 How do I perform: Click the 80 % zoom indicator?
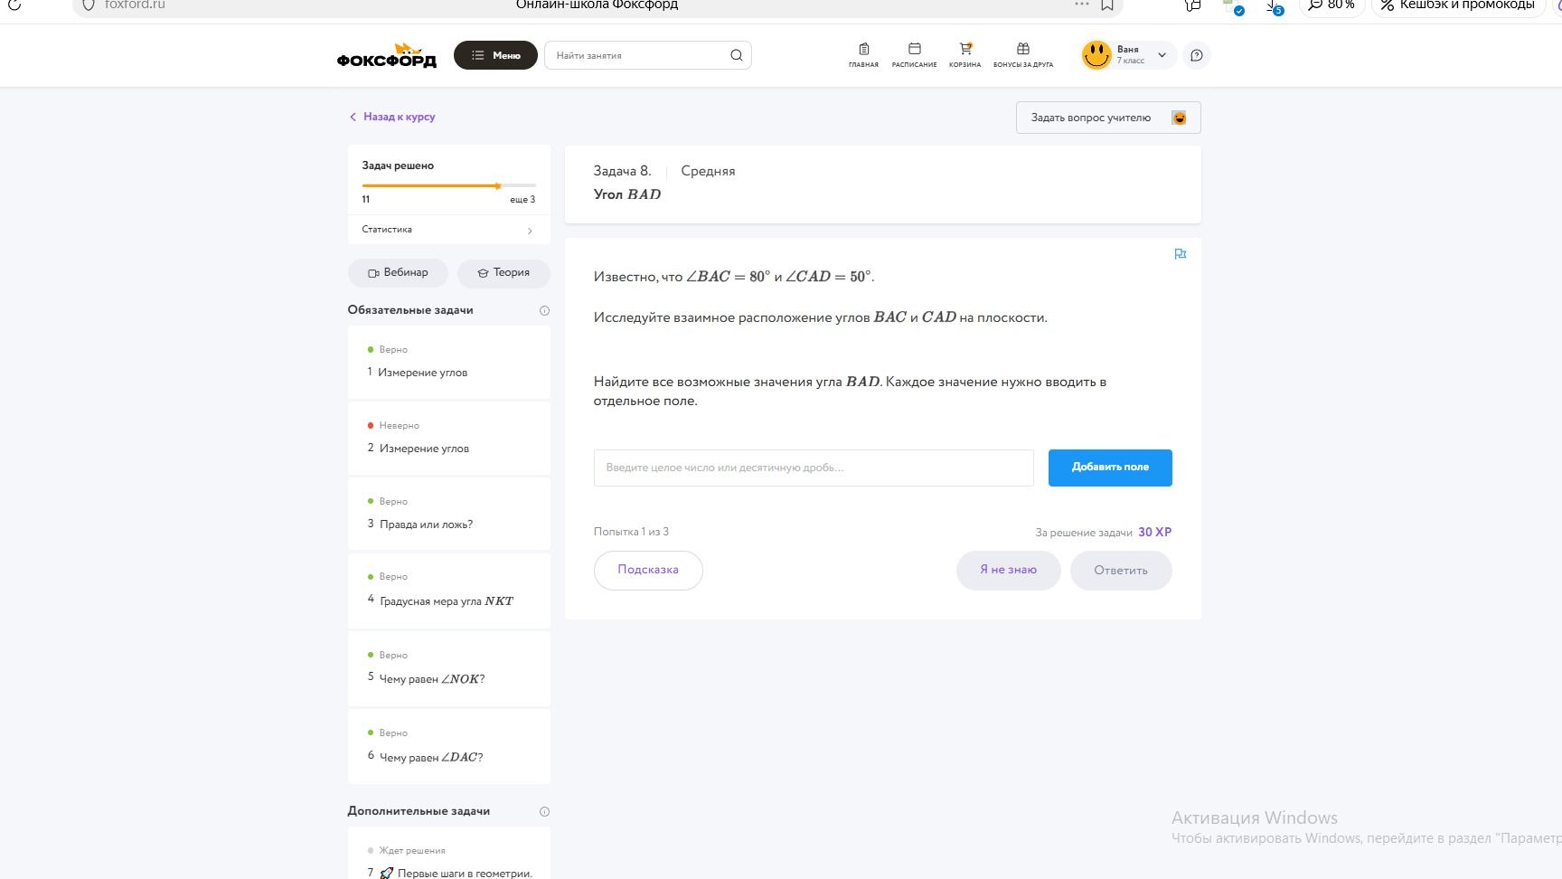pyautogui.click(x=1331, y=5)
